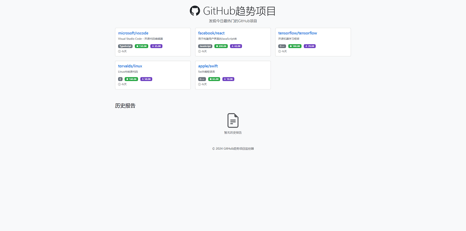
Task: Click the C++ badge on apple/swift
Action: coord(202,79)
